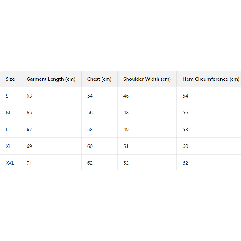Click the hem circumference value for size M

tap(185, 113)
